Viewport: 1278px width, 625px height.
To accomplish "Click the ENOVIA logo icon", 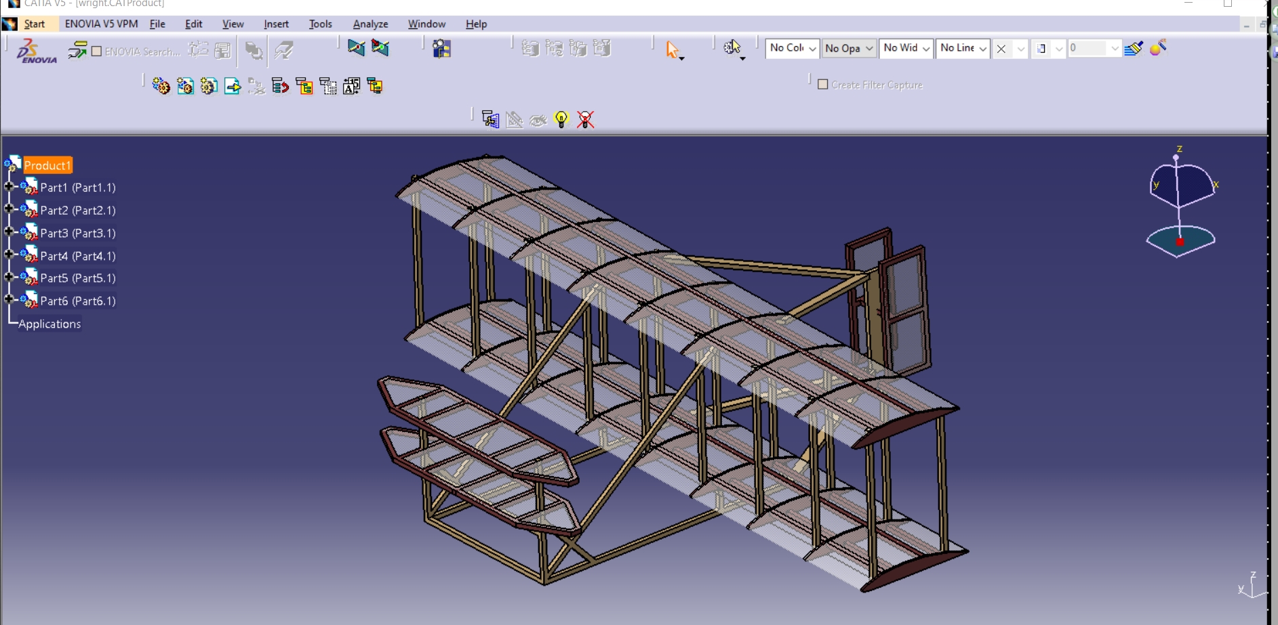I will coord(37,51).
